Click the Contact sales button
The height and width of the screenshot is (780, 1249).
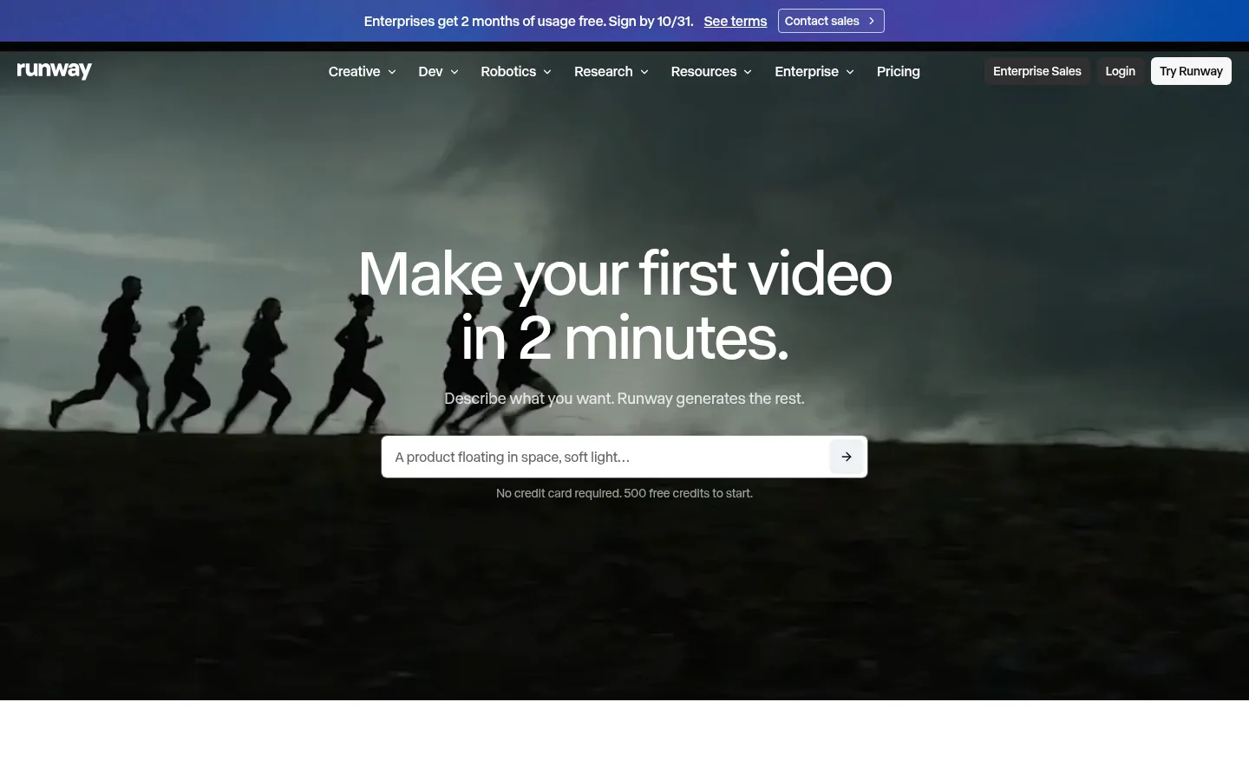[x=831, y=21]
